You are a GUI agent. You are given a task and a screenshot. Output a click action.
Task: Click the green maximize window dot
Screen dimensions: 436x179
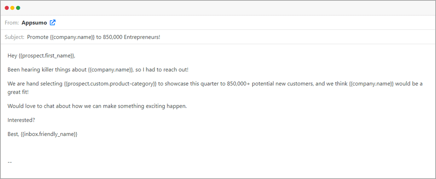(18, 8)
